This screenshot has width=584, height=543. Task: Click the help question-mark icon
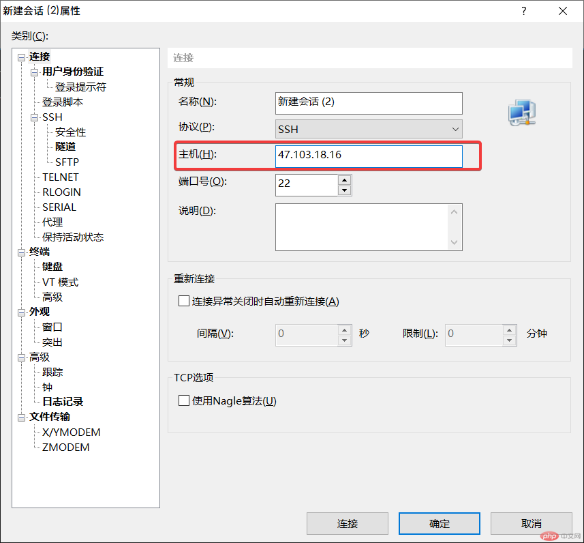(x=523, y=11)
